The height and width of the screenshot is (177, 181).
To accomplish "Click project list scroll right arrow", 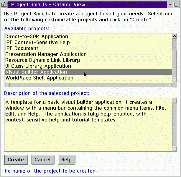I will click(169, 85).
